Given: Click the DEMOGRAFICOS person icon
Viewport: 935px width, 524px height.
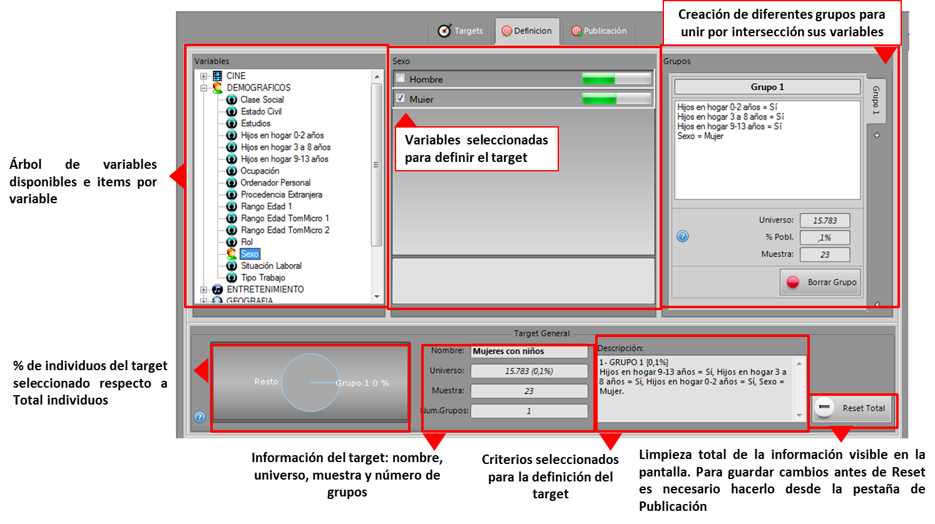Looking at the screenshot, I should coord(217,88).
